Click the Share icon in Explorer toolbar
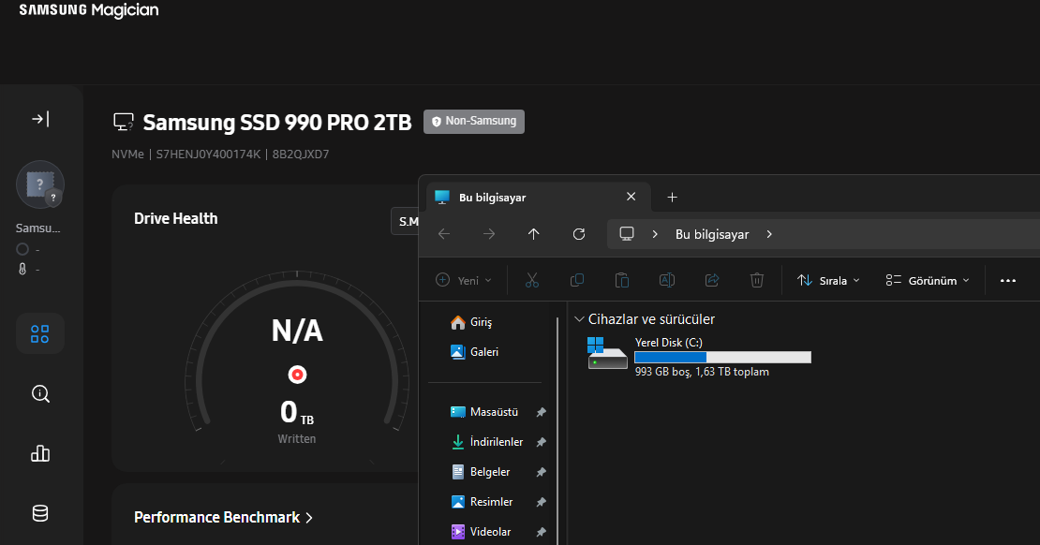The image size is (1040, 545). [712, 280]
